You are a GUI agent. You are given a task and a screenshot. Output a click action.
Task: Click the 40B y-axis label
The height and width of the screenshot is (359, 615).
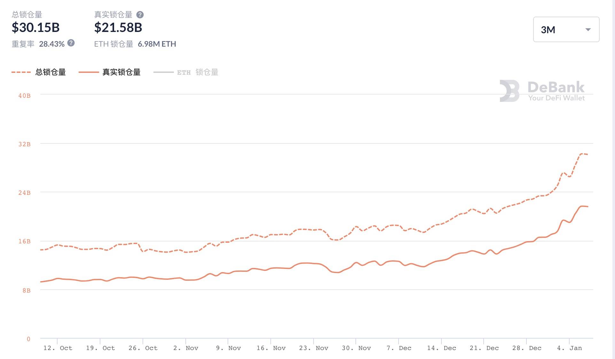coord(24,95)
